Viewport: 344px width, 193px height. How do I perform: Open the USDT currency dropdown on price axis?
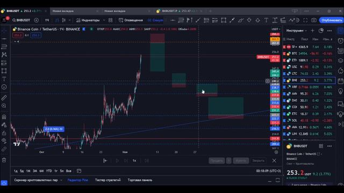tap(276, 29)
